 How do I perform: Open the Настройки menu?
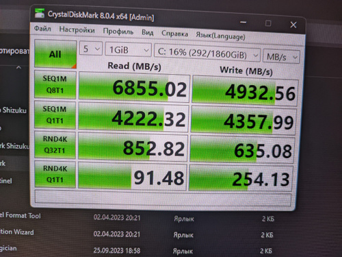click(77, 30)
